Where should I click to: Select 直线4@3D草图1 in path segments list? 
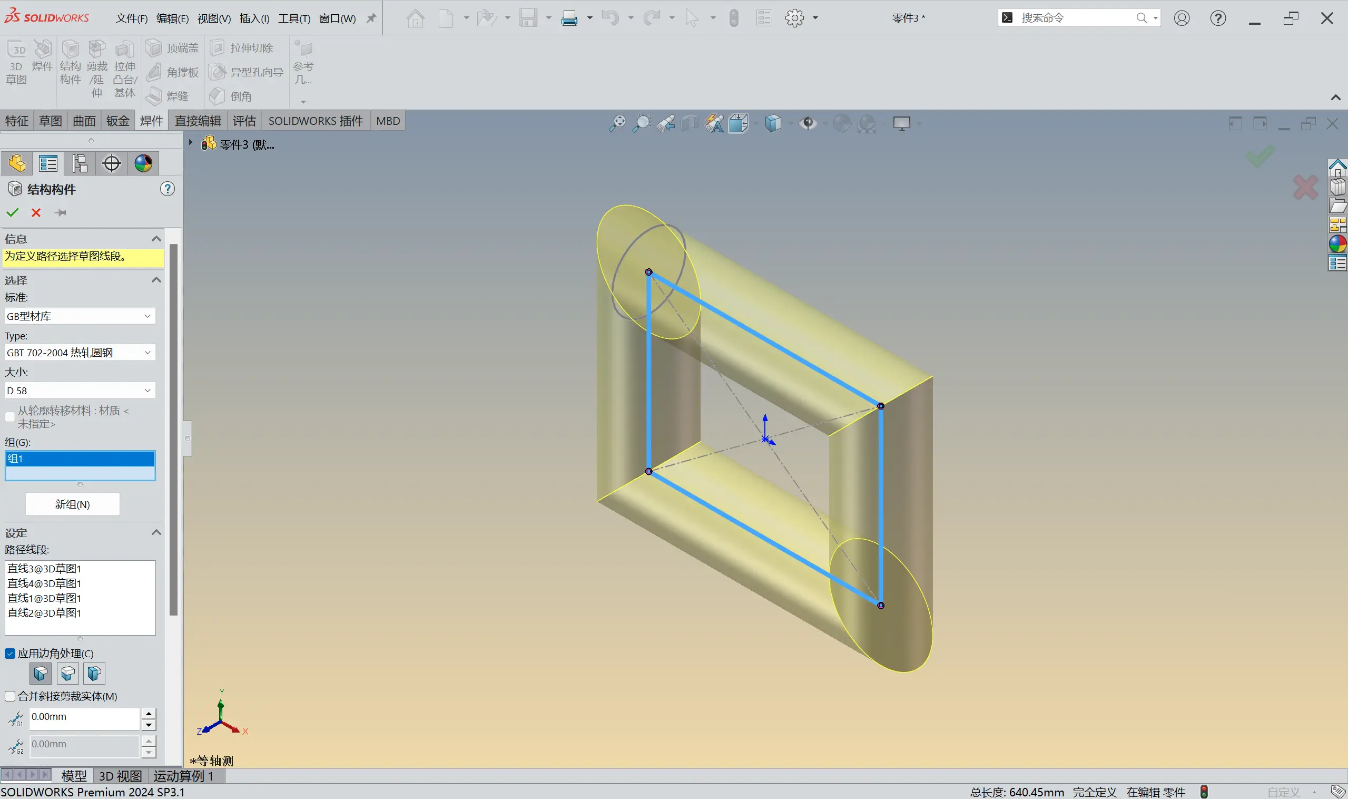tap(44, 583)
